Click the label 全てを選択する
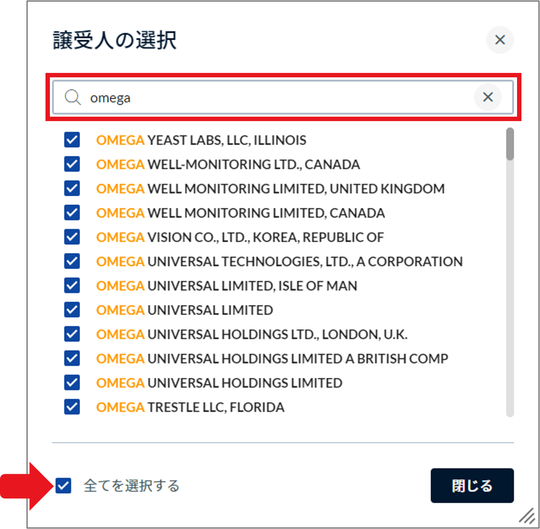 [x=132, y=486]
